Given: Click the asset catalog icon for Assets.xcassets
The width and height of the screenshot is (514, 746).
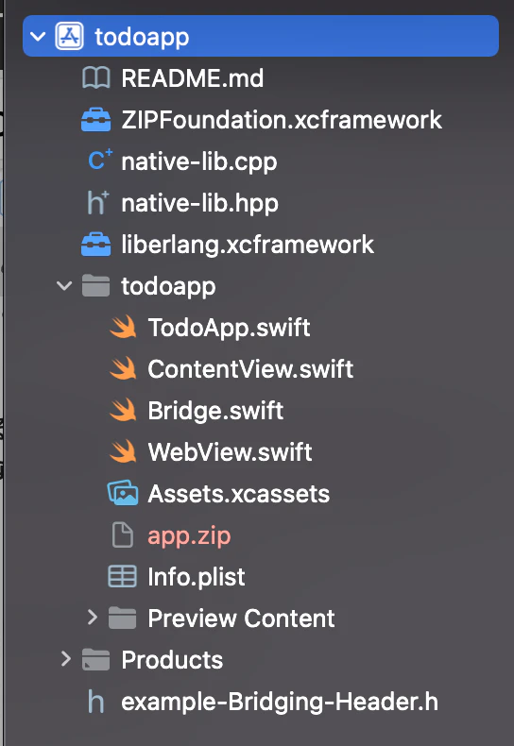Looking at the screenshot, I should (x=123, y=493).
